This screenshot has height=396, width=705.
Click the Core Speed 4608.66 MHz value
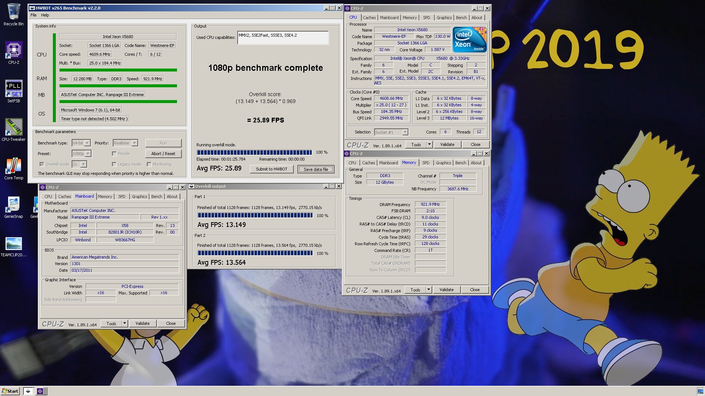[391, 98]
